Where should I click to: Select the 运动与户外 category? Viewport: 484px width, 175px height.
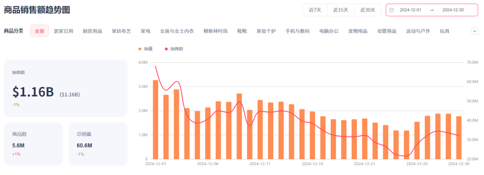(418, 31)
